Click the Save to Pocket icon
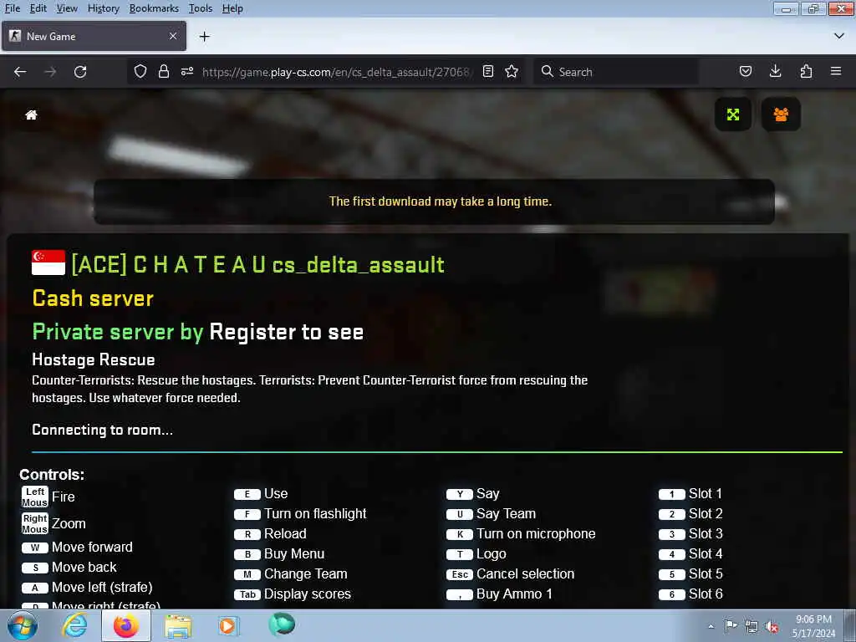This screenshot has height=642, width=856. click(745, 72)
